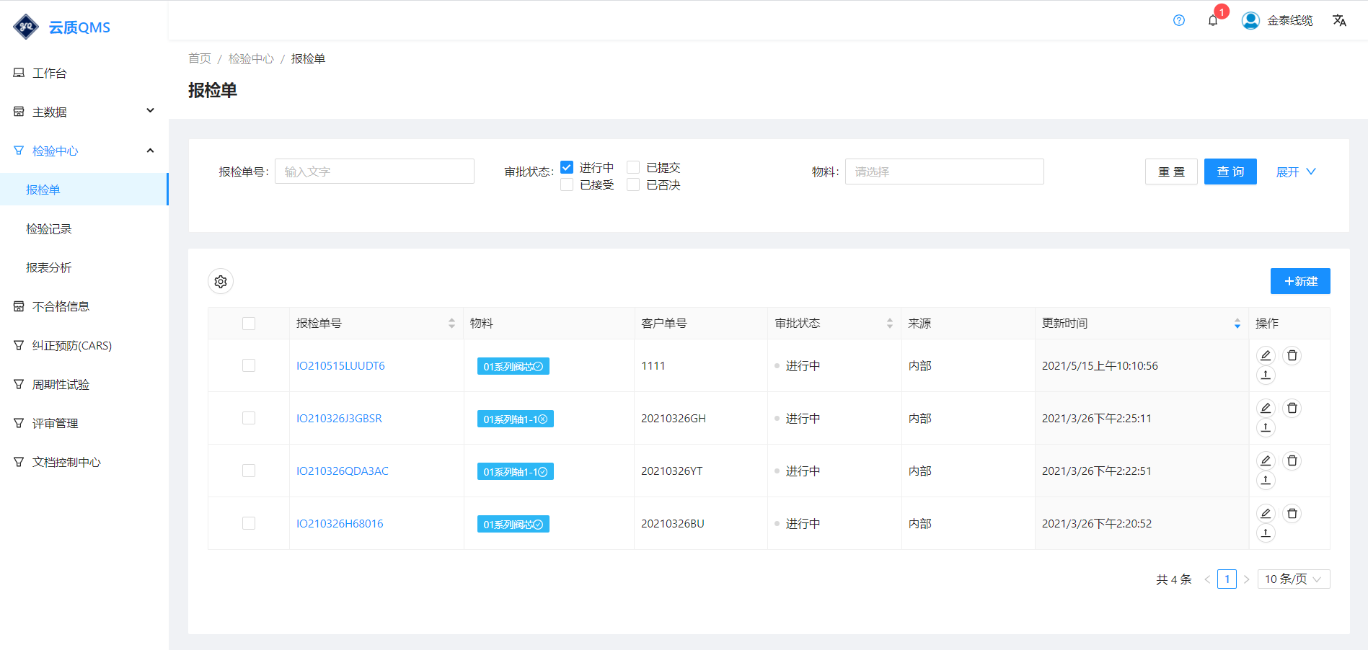This screenshot has height=650, width=1368.
Task: Click upload icon for row IO210326H68016
Action: coord(1266,533)
